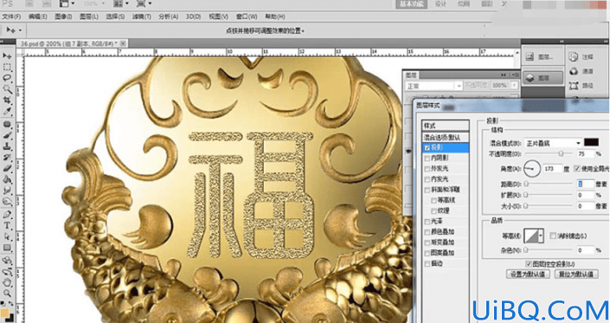
Task: Click the 复位为默认值 button
Action: tap(576, 274)
